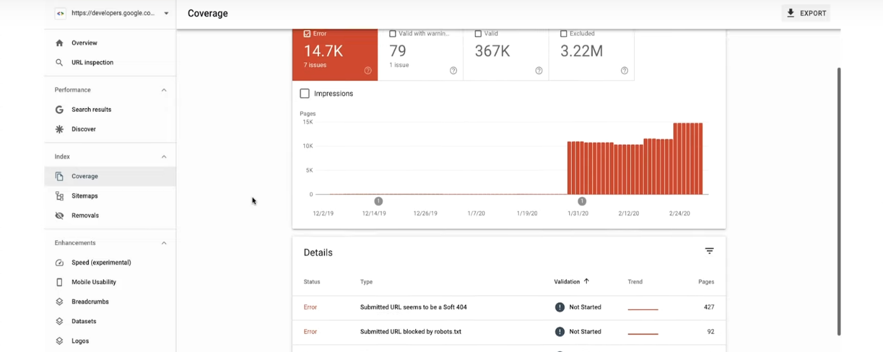Click help icon on Valid with warnings card

[454, 71]
